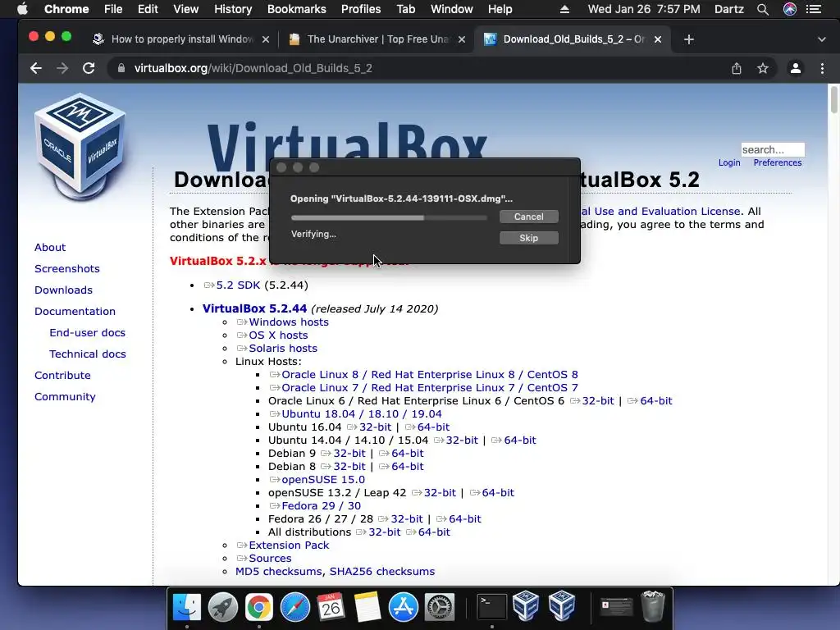This screenshot has width=840, height=630.
Task: Reload the VirtualBox page
Action: (89, 68)
